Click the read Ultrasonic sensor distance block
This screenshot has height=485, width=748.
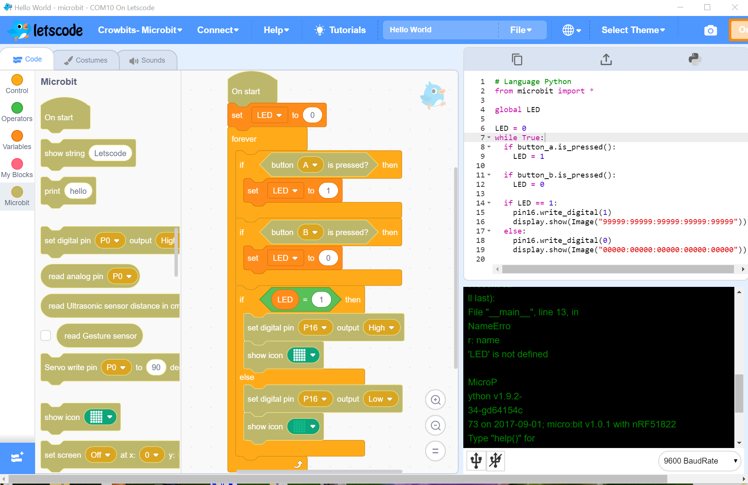point(110,306)
